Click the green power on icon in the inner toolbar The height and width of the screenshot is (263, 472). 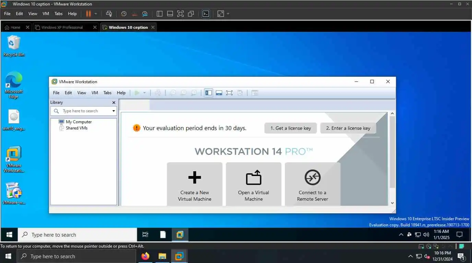pos(137,93)
